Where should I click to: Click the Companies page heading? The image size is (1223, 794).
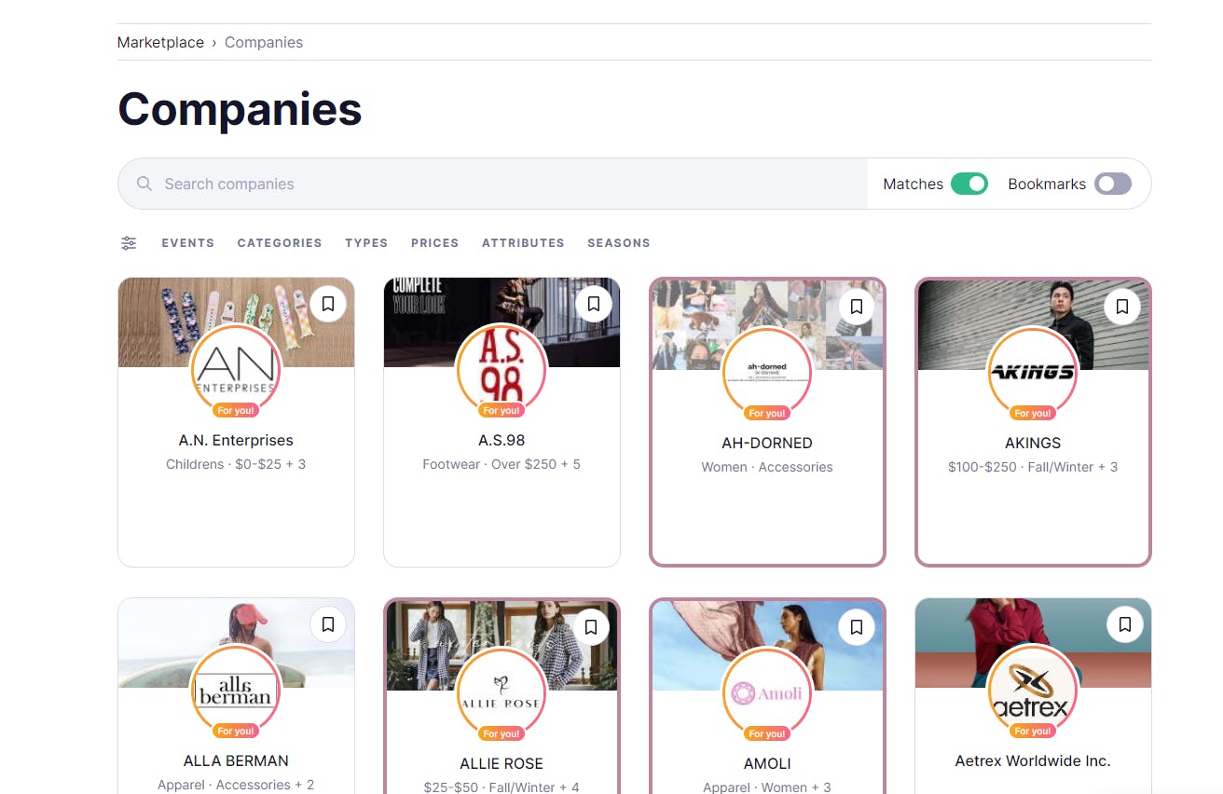240,109
